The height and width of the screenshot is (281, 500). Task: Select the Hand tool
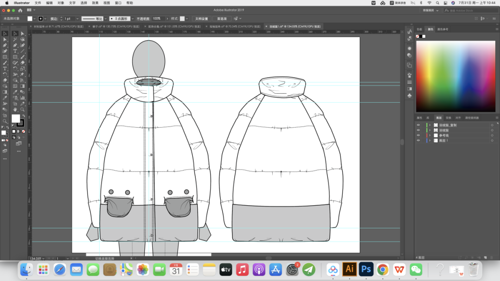[15, 110]
